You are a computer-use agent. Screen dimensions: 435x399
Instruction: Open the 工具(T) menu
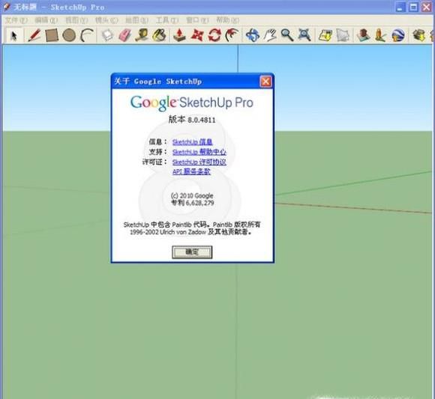pyautogui.click(x=167, y=20)
